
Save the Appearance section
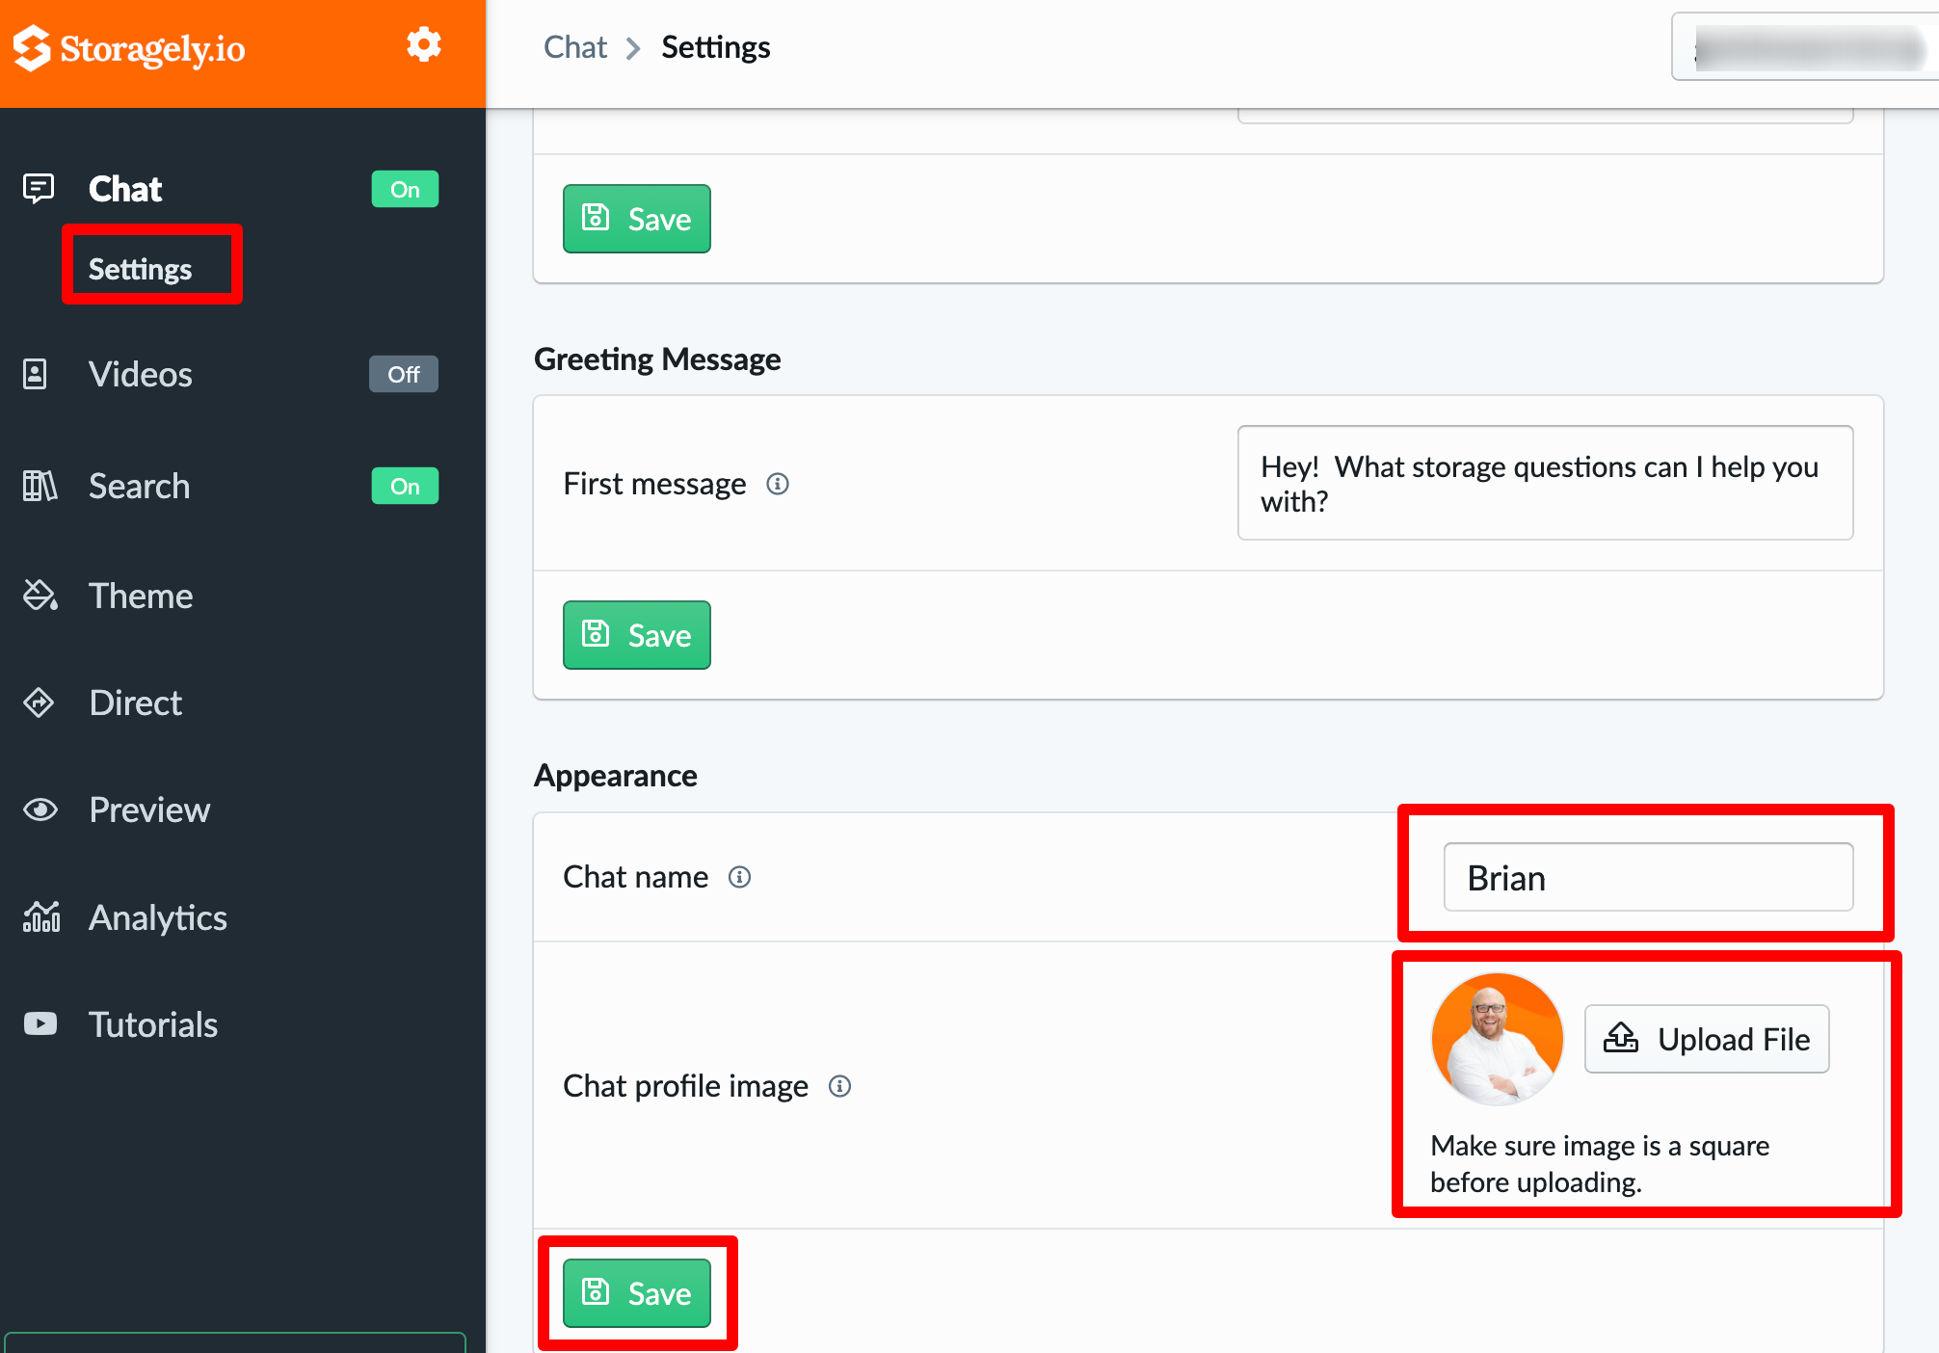tap(637, 1293)
